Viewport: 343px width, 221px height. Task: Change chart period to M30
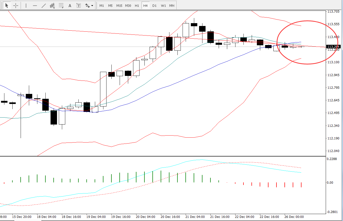pyautogui.click(x=128, y=5)
